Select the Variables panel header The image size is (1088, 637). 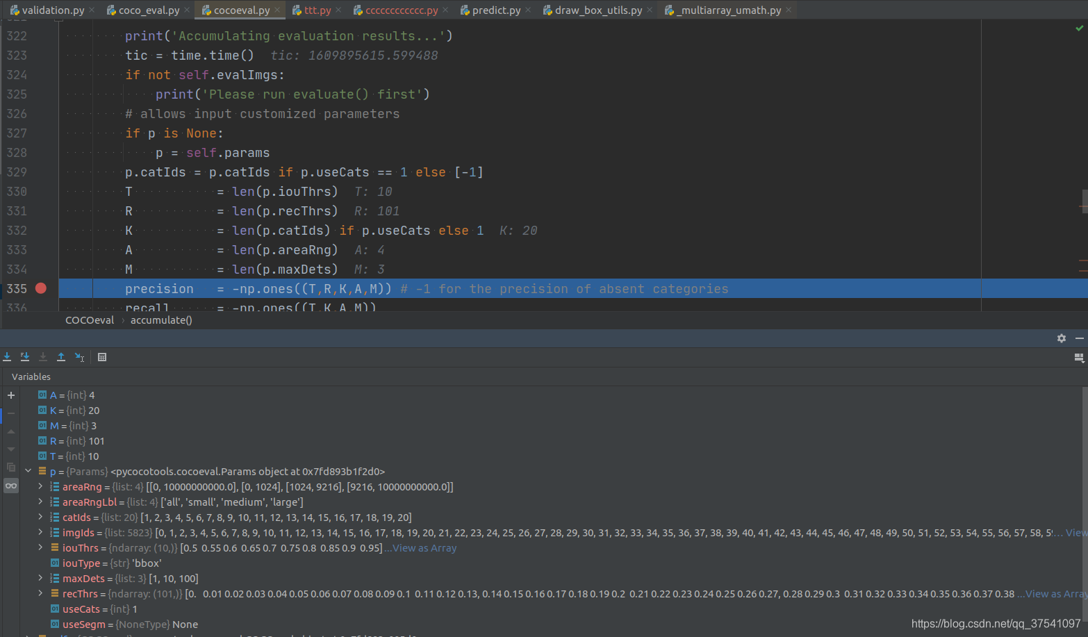pyautogui.click(x=31, y=377)
